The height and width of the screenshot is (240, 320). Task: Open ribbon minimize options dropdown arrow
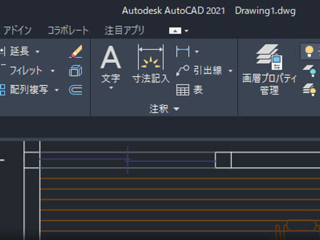click(x=186, y=31)
